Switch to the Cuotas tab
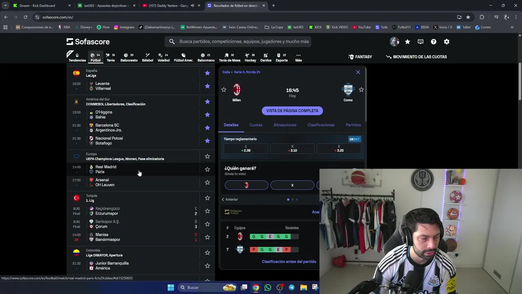This screenshot has height=294, width=522. [256, 125]
